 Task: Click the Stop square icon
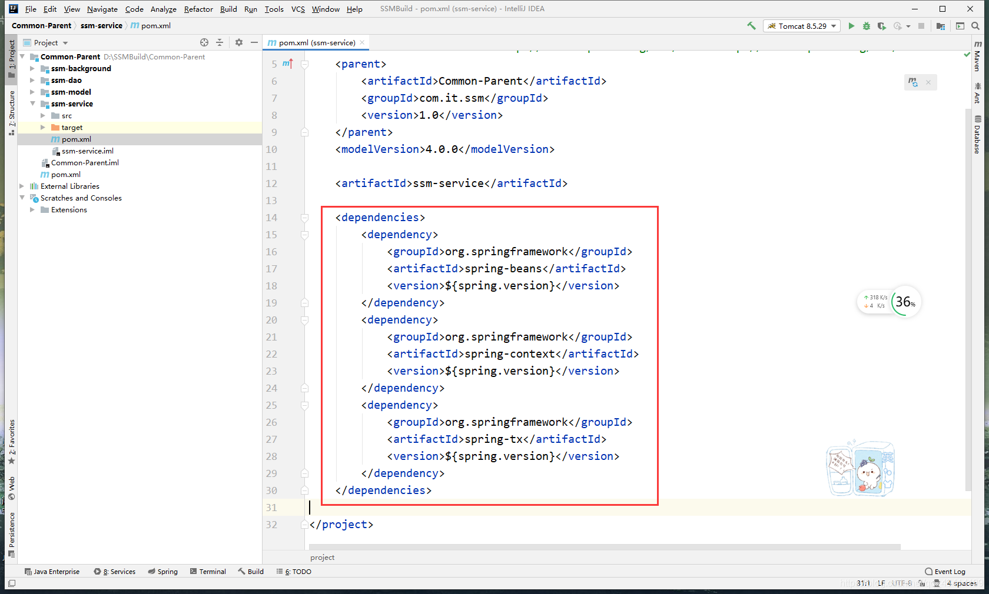pyautogui.click(x=921, y=26)
